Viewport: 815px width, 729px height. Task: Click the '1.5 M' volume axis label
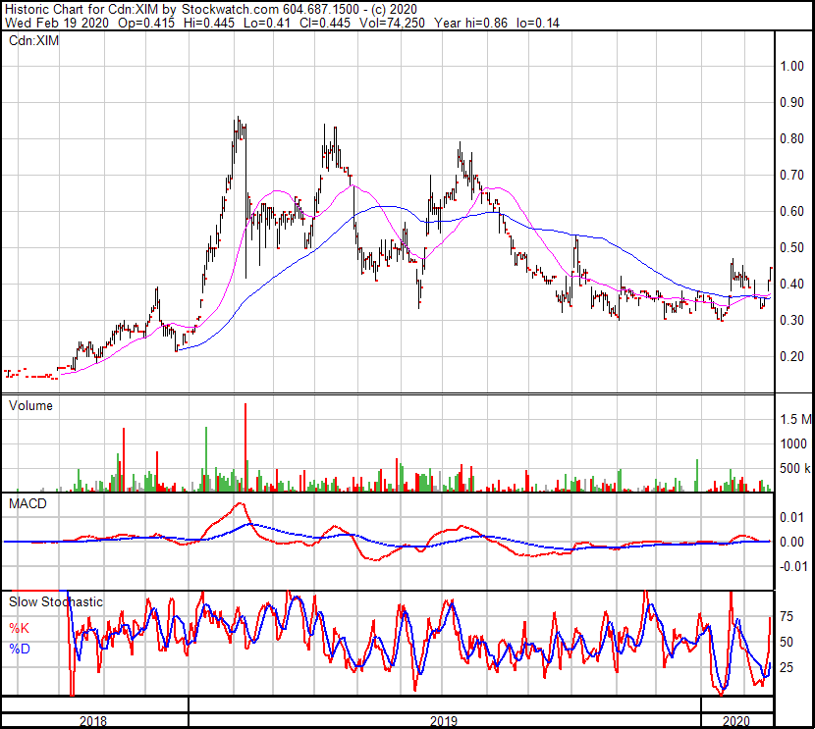coord(795,419)
